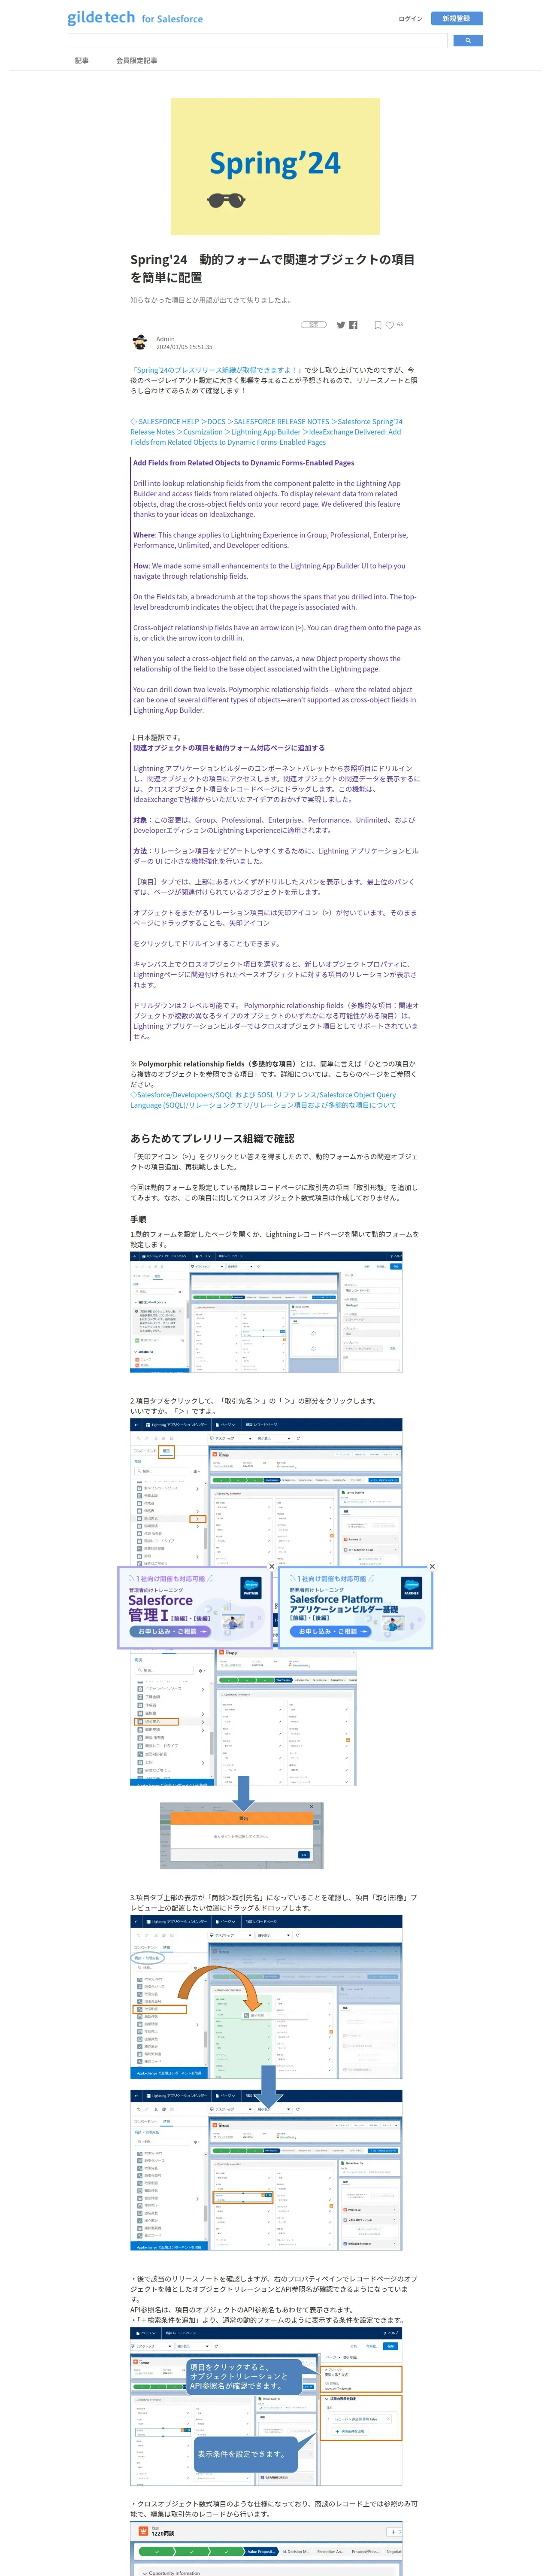Open the SOQL and SOSL reference link
551x2576 pixels.
click(263, 1100)
